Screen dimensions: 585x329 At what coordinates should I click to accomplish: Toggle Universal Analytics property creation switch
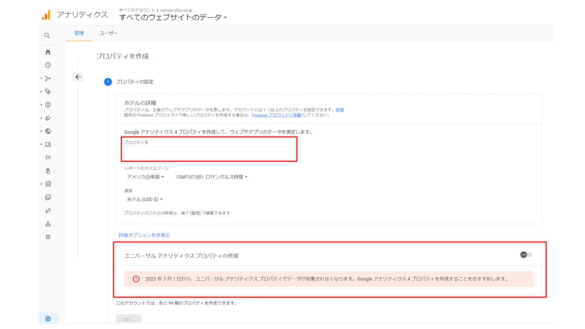[526, 255]
